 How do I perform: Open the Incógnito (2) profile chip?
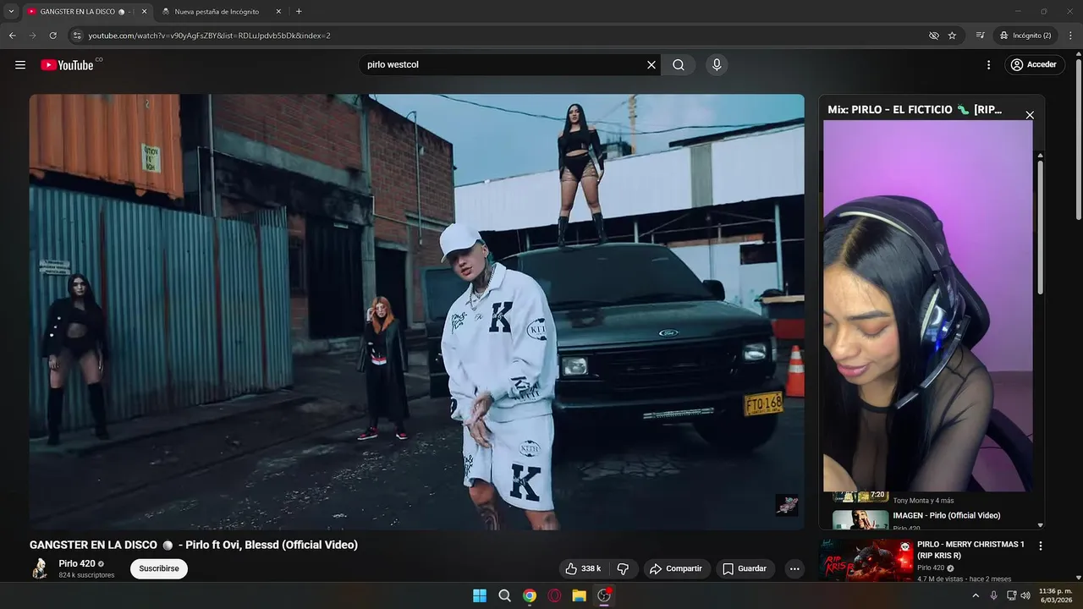coord(1025,36)
